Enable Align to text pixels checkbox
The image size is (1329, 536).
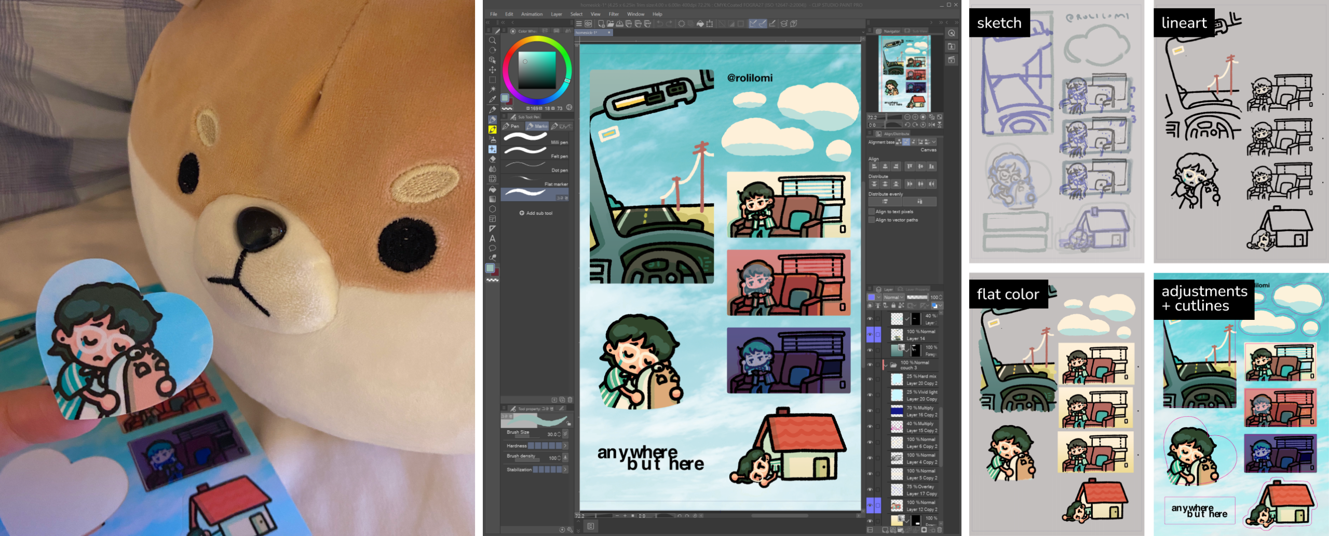(872, 211)
